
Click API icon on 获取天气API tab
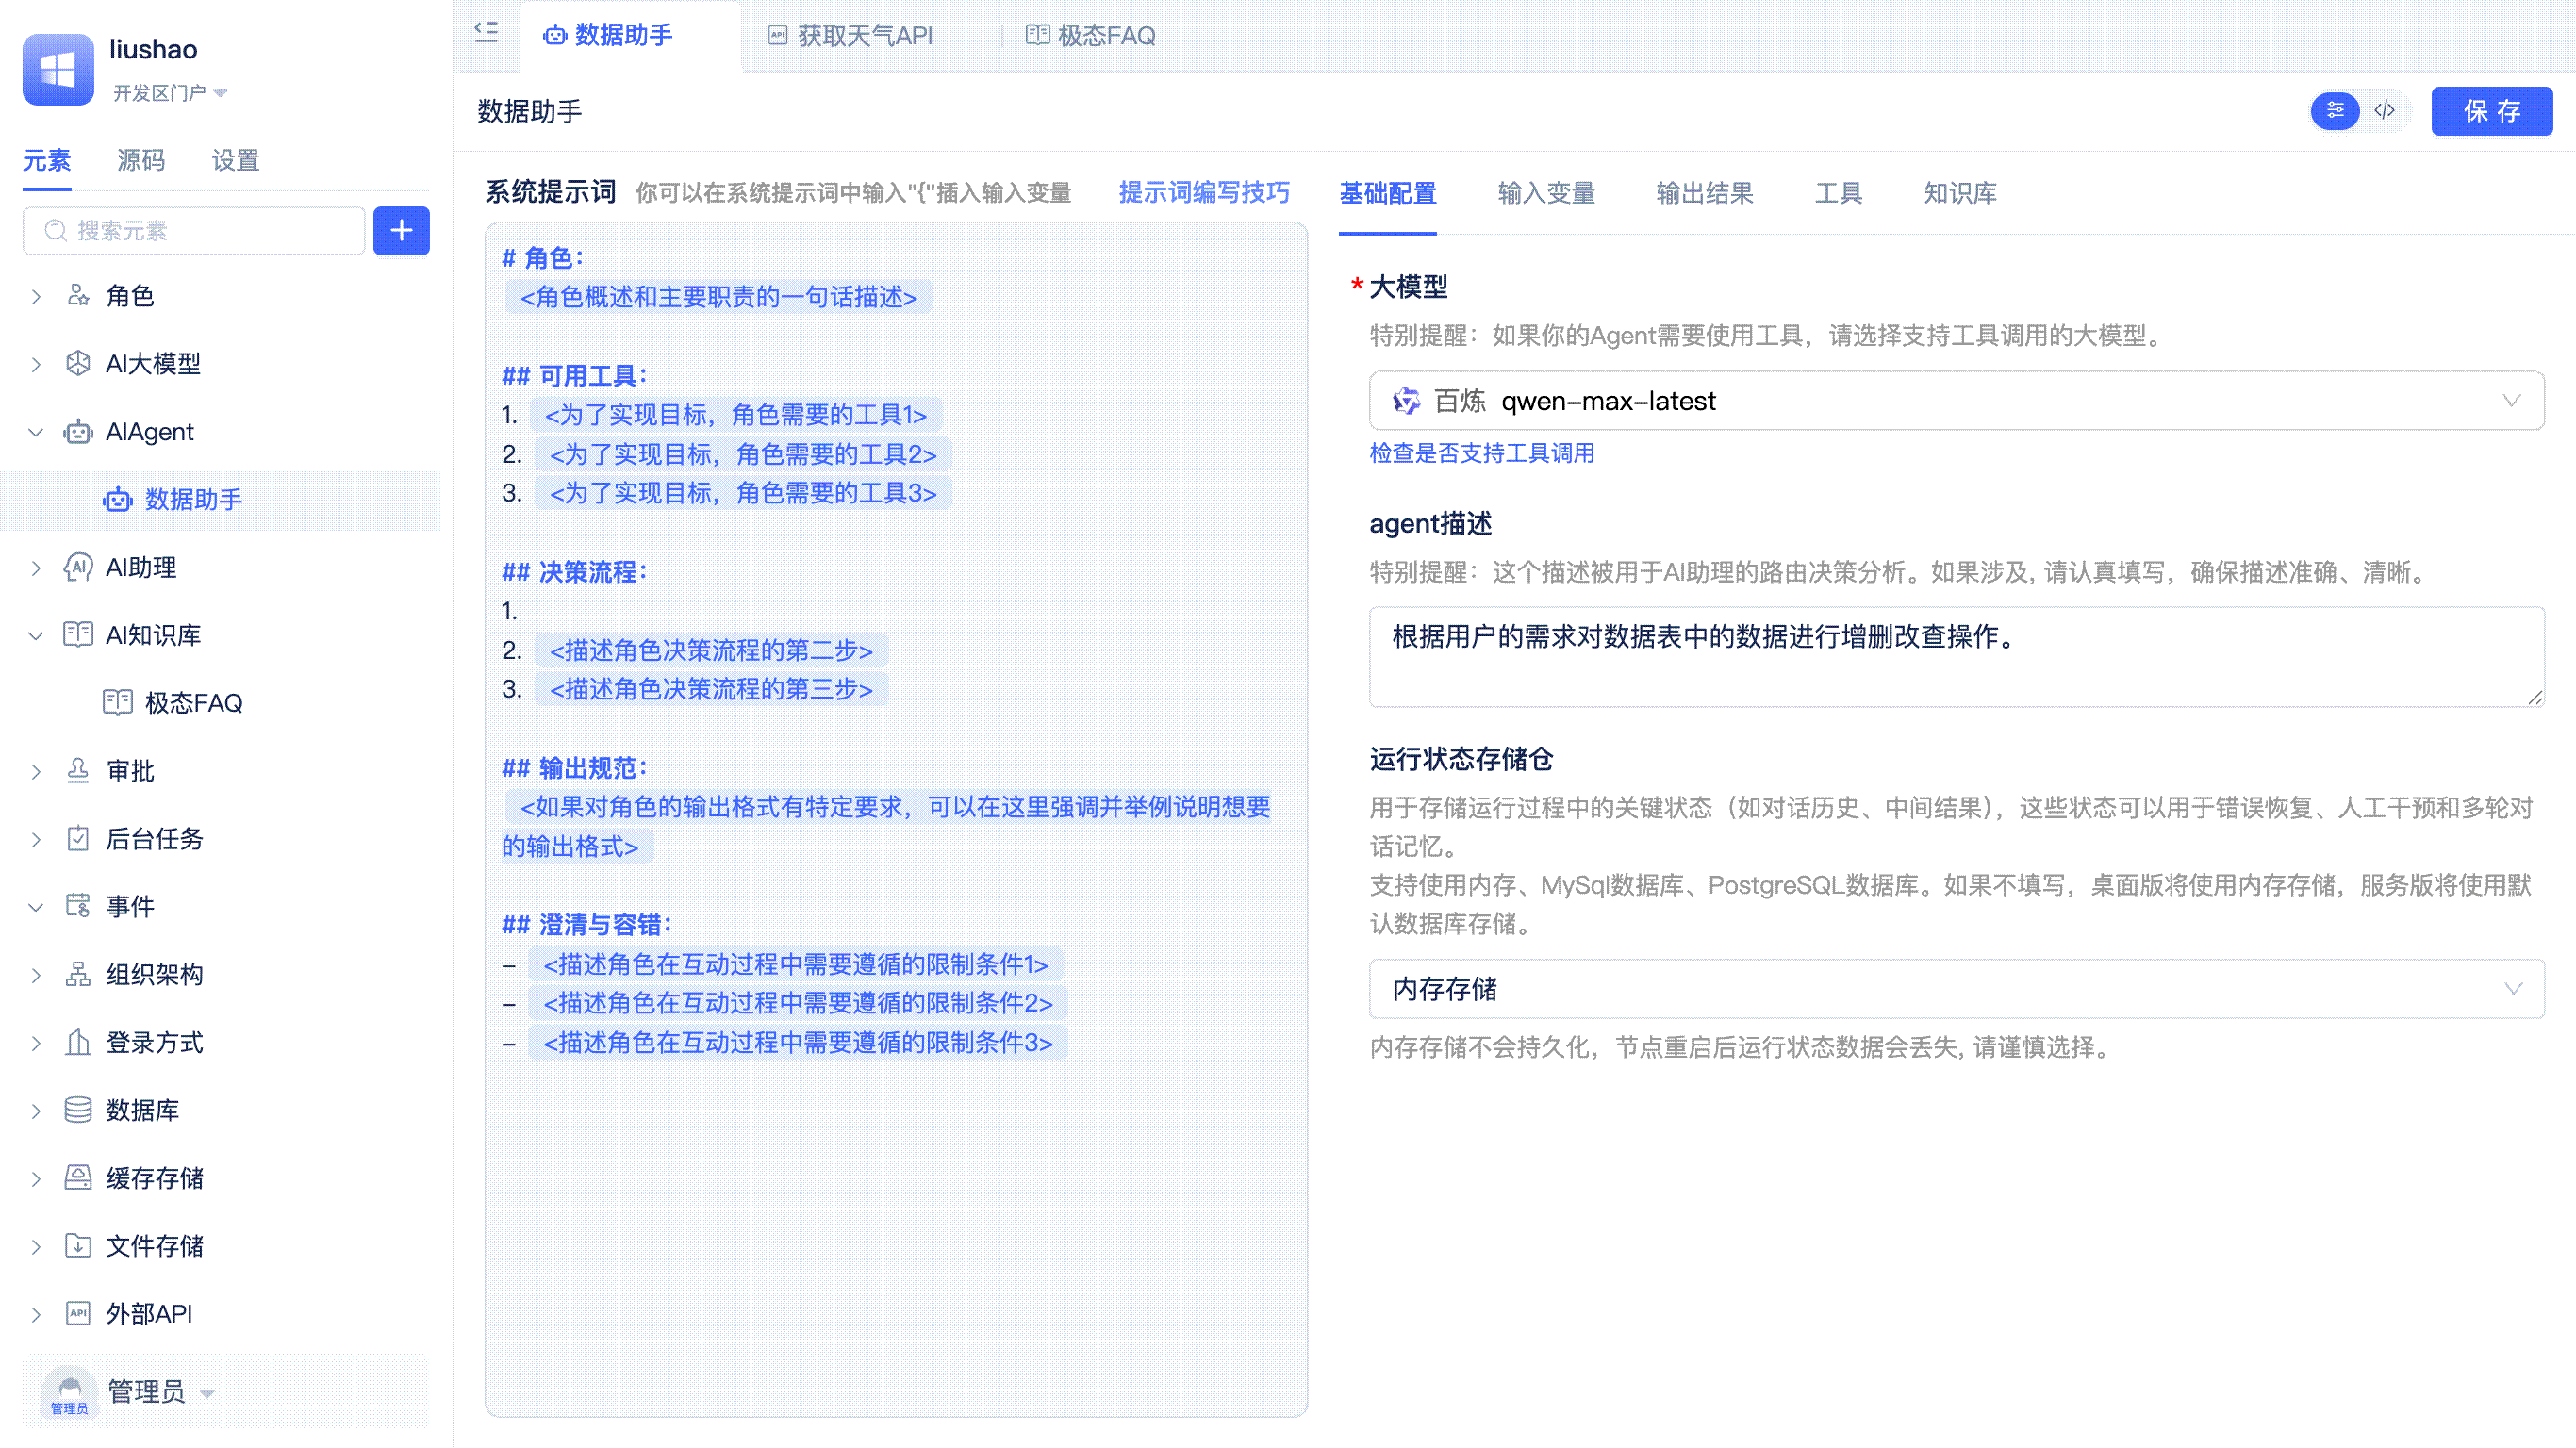[x=777, y=36]
